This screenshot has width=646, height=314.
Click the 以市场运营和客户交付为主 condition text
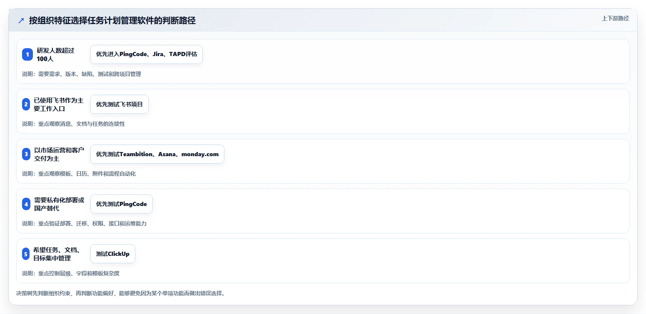coord(59,154)
